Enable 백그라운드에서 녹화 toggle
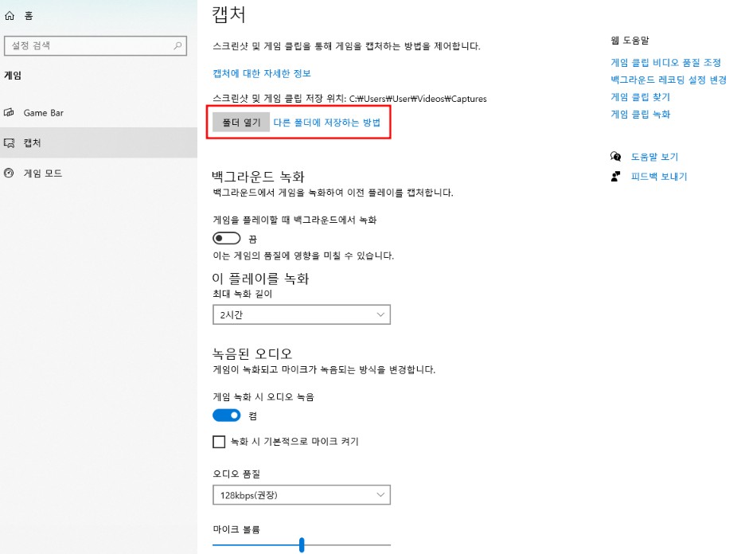 [226, 237]
